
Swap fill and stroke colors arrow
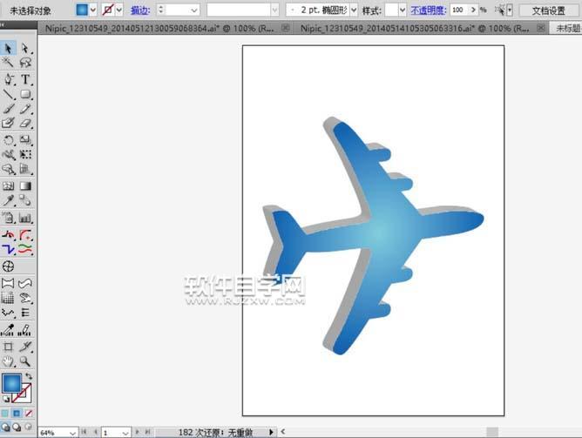pyautogui.click(x=29, y=376)
